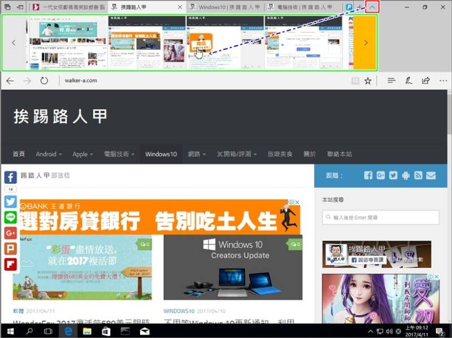Open the Store app from the taskbar
The height and width of the screenshot is (338, 452).
pyautogui.click(x=106, y=331)
